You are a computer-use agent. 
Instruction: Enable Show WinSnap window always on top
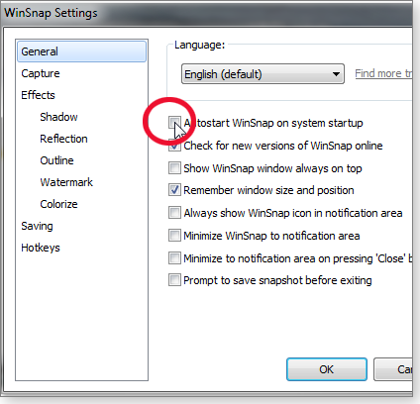(x=174, y=168)
